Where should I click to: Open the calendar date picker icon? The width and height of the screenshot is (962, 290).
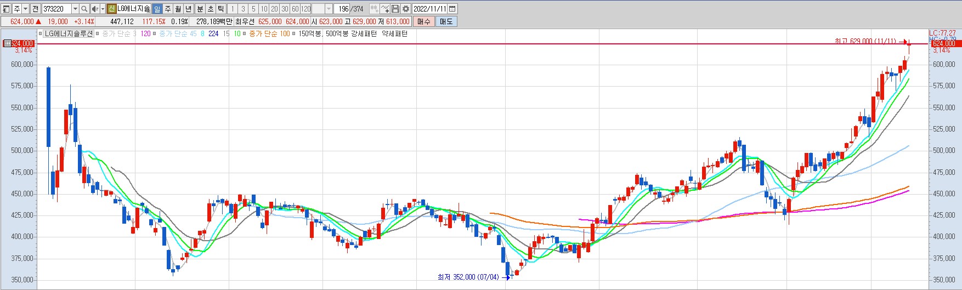click(452, 9)
